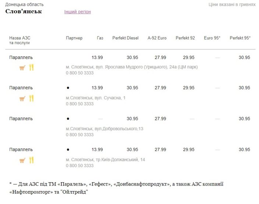Click shop cart icon for Київ-Должанський station

pos(22,160)
